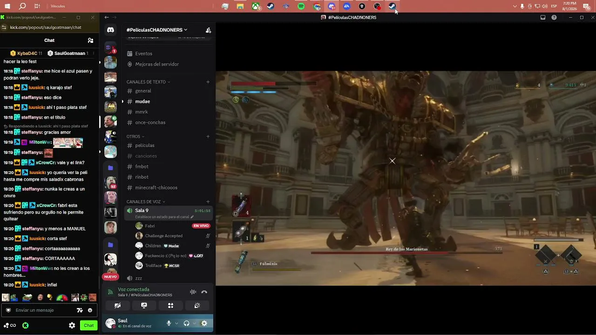Open Task View on taskbar

(37, 6)
